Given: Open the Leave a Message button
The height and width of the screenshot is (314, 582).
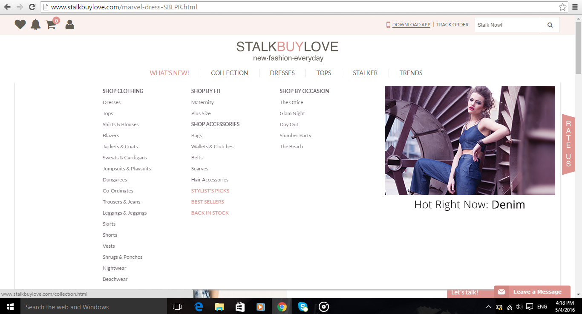Looking at the screenshot, I should [532, 292].
